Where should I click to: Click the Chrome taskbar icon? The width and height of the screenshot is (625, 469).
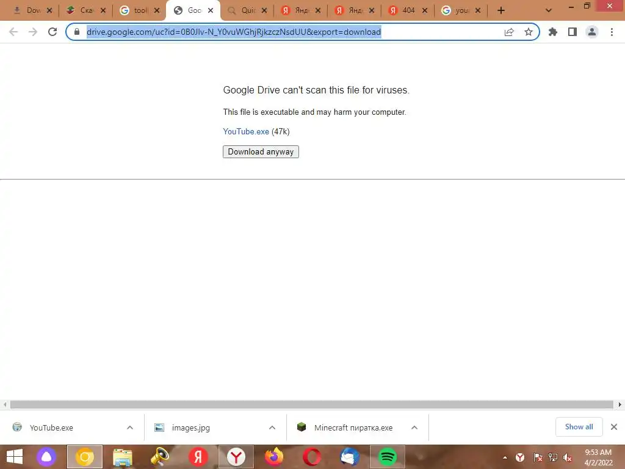pos(84,457)
